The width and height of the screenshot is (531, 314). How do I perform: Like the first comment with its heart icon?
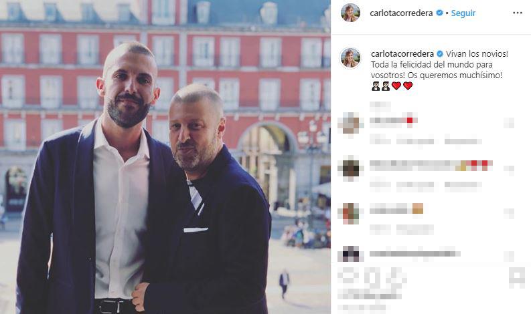pyautogui.click(x=509, y=123)
